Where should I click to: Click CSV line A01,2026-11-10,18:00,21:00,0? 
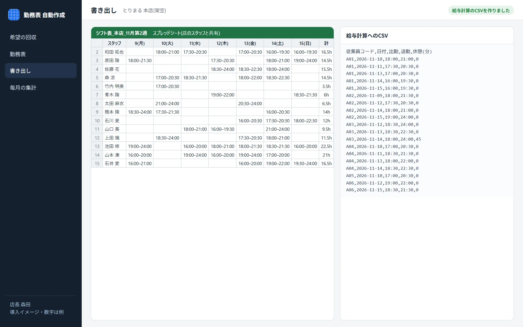382,59
